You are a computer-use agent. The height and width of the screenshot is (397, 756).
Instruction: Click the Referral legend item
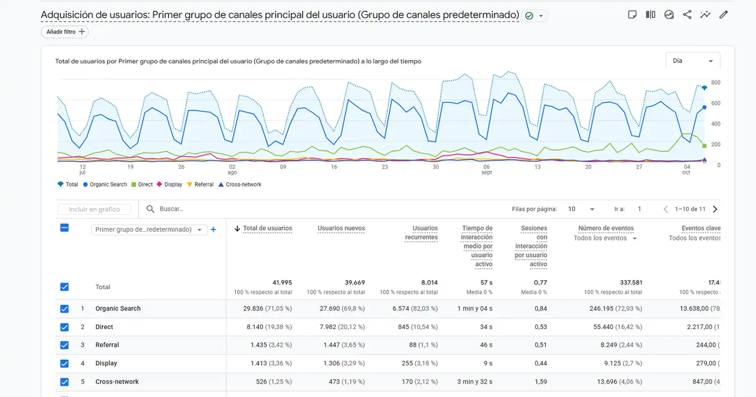(200, 184)
